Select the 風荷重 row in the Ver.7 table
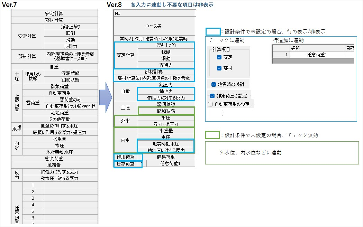Viewport: 363px width, 227px height. pyautogui.click(x=54, y=165)
